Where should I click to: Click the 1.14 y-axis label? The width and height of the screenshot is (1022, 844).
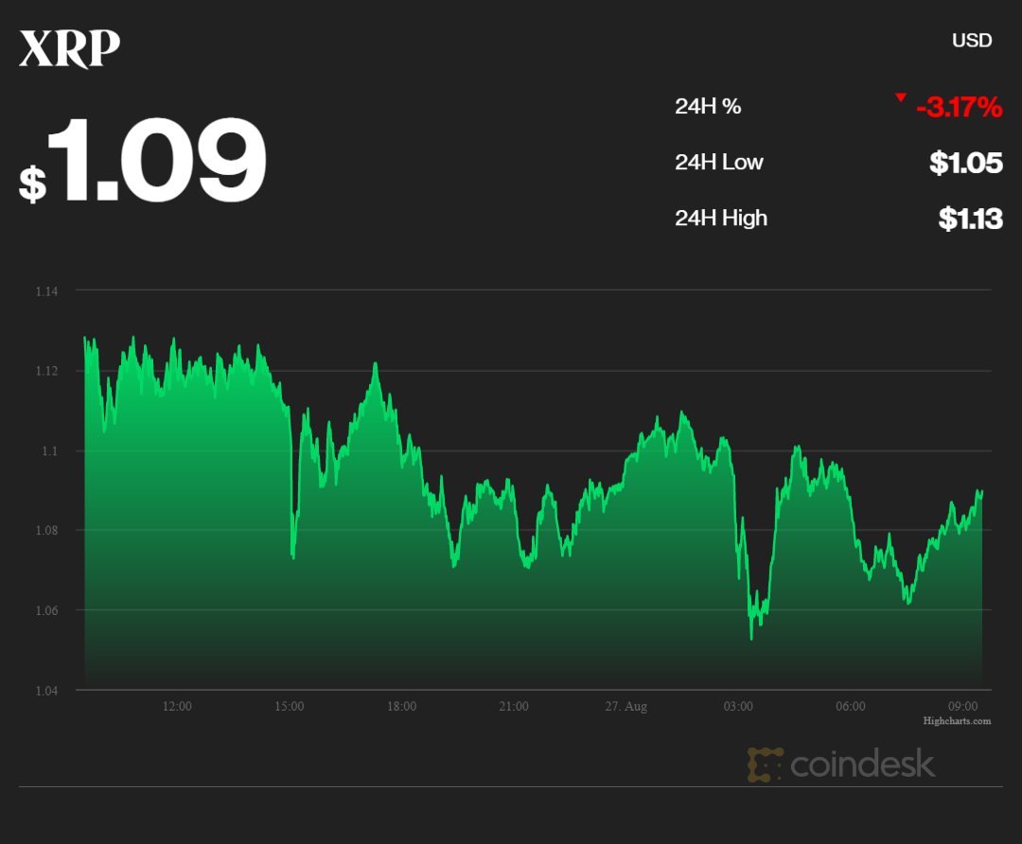click(x=46, y=291)
